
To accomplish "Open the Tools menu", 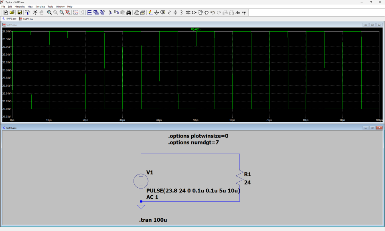I will click(x=50, y=7).
